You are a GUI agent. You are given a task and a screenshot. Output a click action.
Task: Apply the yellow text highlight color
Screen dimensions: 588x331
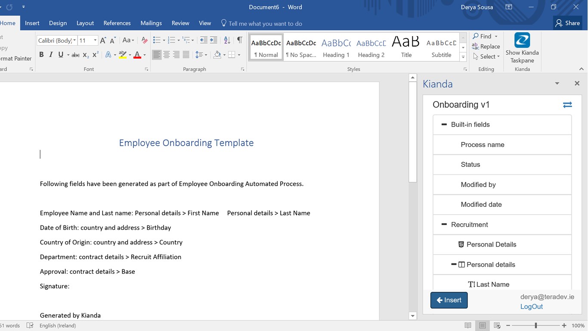(122, 55)
